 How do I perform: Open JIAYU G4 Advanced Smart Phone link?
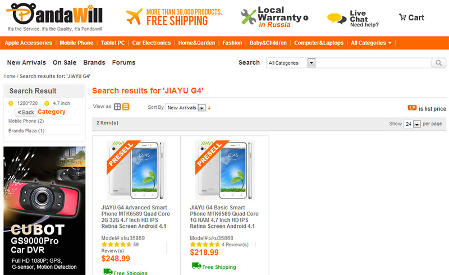point(135,217)
